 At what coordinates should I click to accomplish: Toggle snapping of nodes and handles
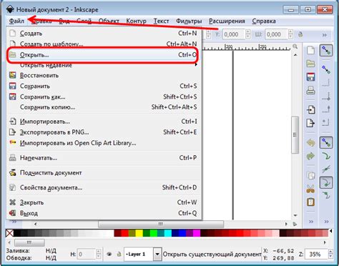pos(326,142)
